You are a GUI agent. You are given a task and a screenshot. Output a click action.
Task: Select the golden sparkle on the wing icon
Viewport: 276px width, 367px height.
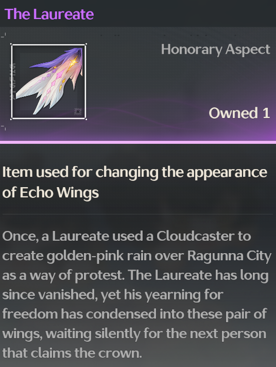(73, 62)
